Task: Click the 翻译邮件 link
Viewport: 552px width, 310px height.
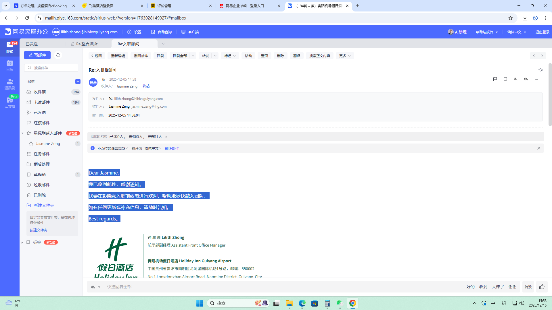Action: (x=172, y=148)
